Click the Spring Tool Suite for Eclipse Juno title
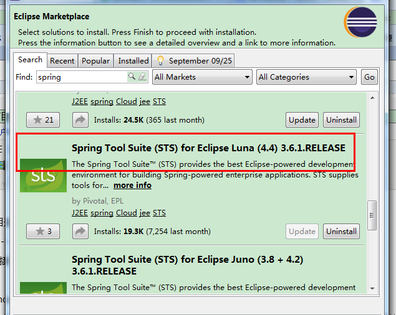The width and height of the screenshot is (396, 315). pyautogui.click(x=187, y=265)
